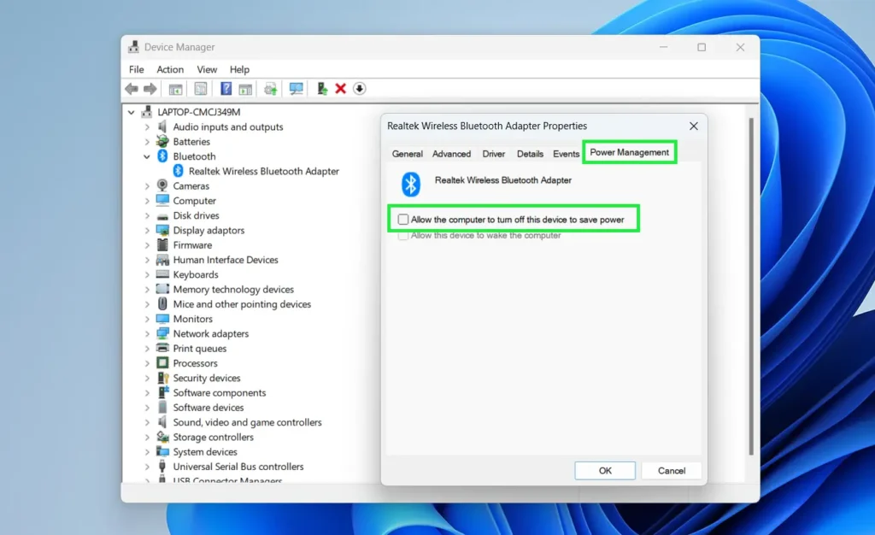The height and width of the screenshot is (535, 875).
Task: Select the Realtek Wireless Bluetooth Adapter tree entry
Action: point(259,171)
